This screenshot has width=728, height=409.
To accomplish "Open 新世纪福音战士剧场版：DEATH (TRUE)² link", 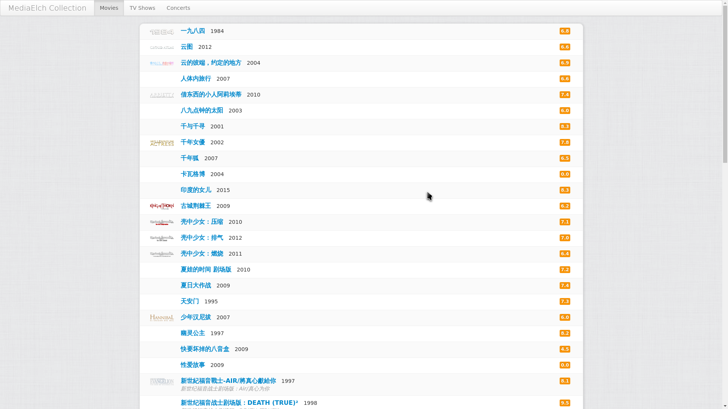I will click(x=239, y=403).
